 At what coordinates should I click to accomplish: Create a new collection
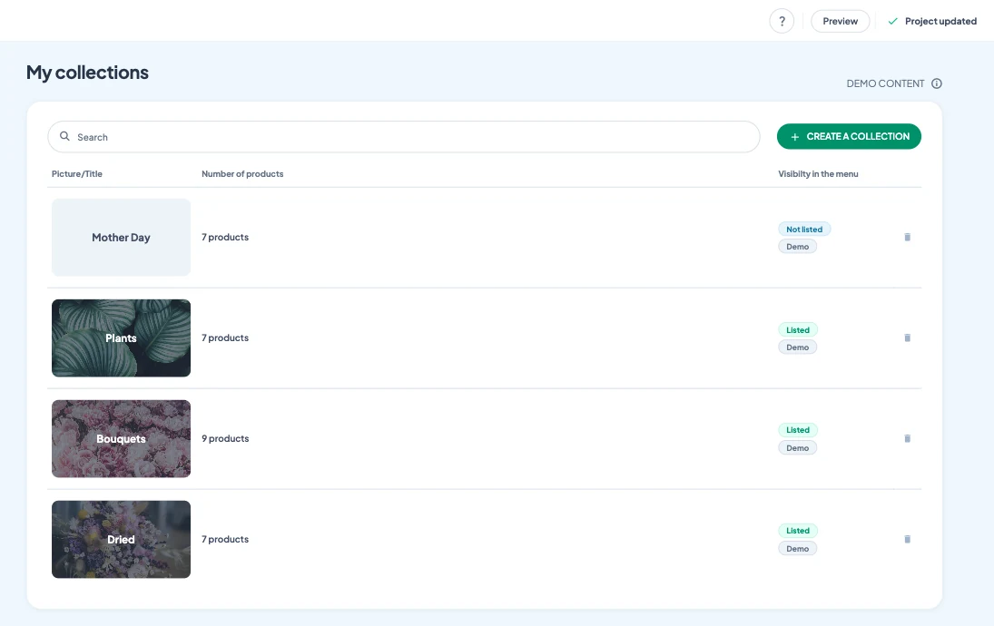(849, 136)
